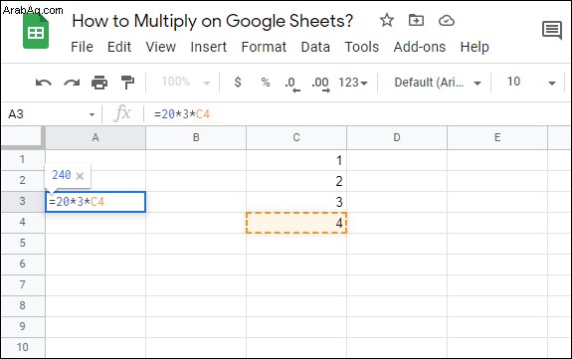The image size is (572, 359).
Task: Check the cloud save status icon
Action: [x=446, y=21]
